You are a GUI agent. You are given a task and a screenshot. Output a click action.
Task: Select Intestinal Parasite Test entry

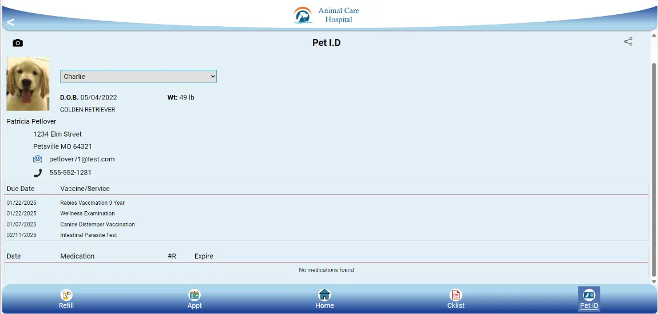click(x=89, y=235)
